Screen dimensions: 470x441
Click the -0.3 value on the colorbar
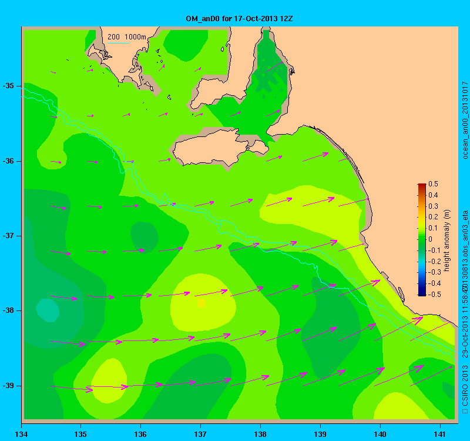click(434, 272)
